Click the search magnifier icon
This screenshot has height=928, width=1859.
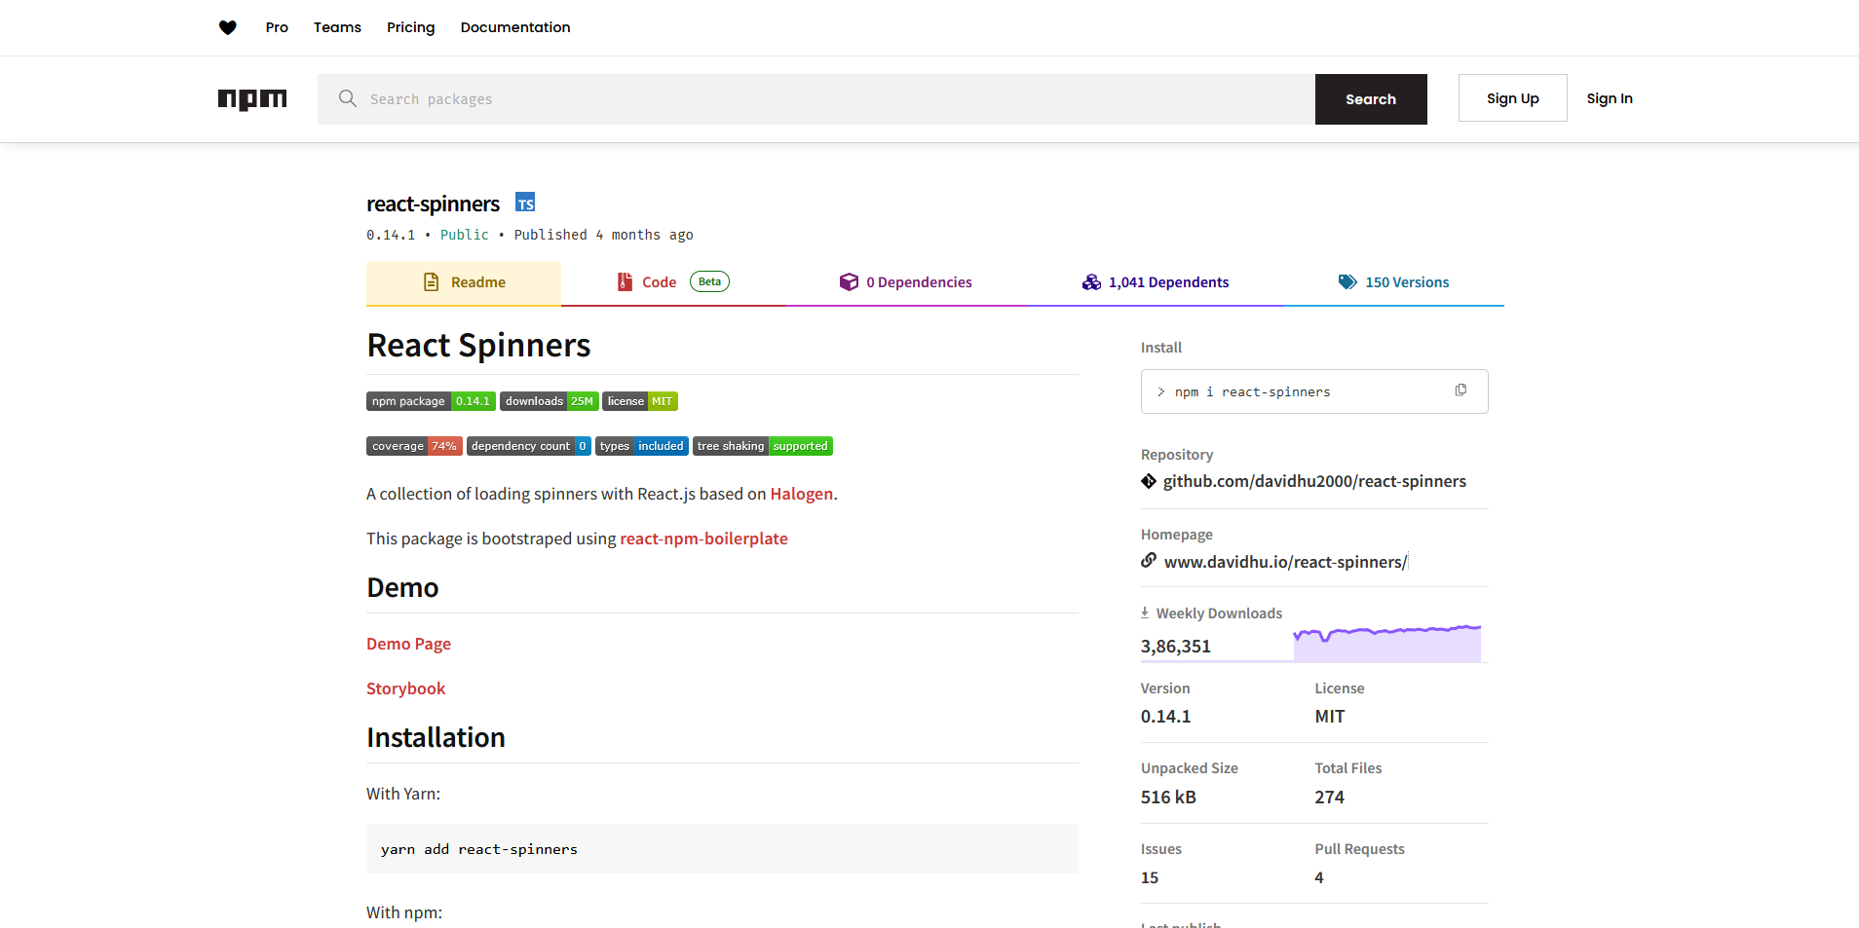[x=347, y=98]
